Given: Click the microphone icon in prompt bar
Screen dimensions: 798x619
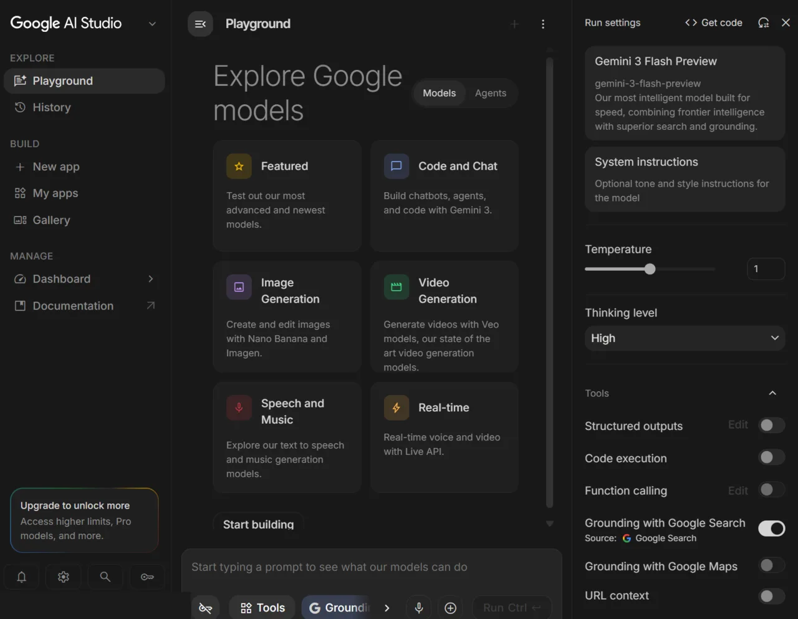Looking at the screenshot, I should [419, 608].
